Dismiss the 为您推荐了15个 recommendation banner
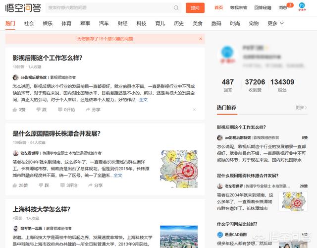317x248 pixels. point(201,39)
